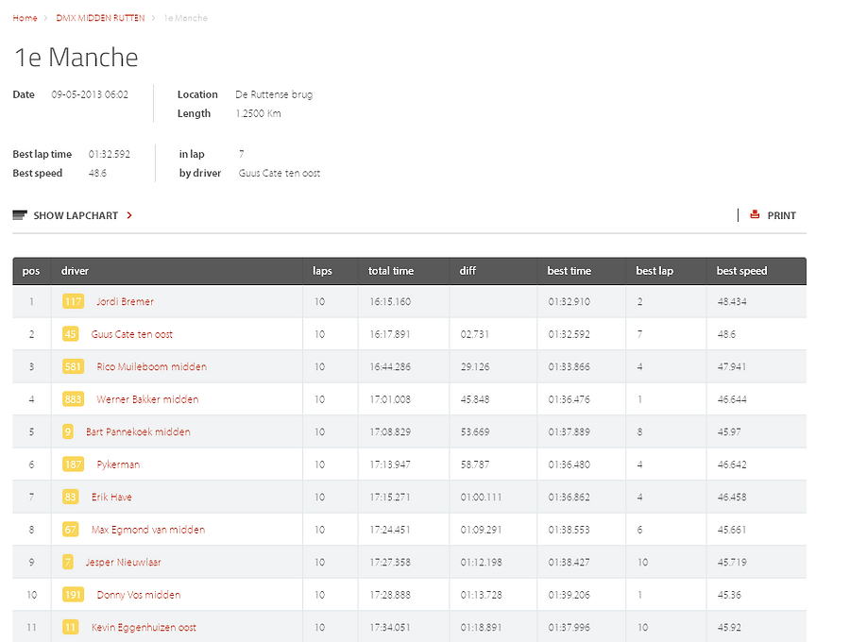
Task: Select diff value 02.731
Action: [475, 333]
